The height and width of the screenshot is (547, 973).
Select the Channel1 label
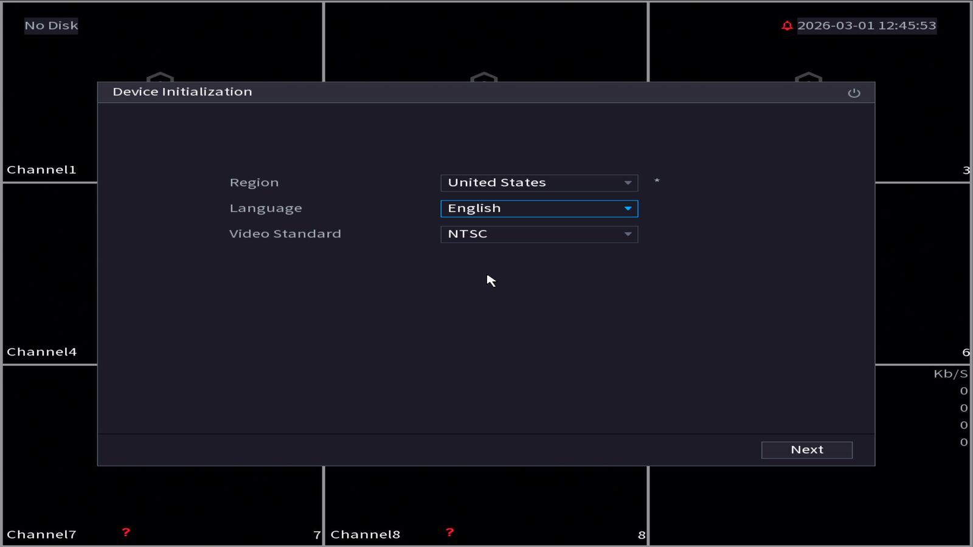(41, 170)
